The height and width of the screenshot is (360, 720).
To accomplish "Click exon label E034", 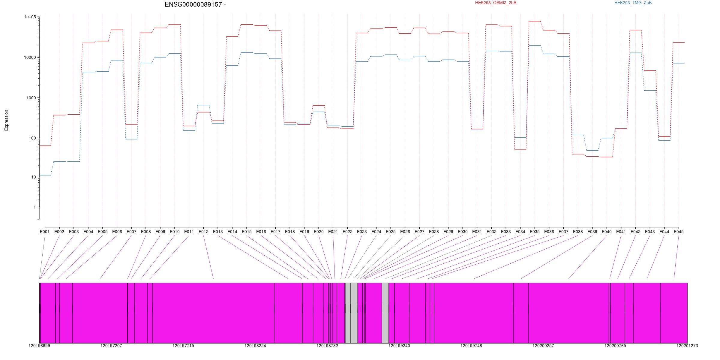I will (x=520, y=232).
